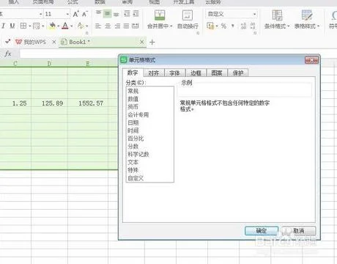Click the decrease indent icon
The width and height of the screenshot is (337, 264).
pos(127,13)
